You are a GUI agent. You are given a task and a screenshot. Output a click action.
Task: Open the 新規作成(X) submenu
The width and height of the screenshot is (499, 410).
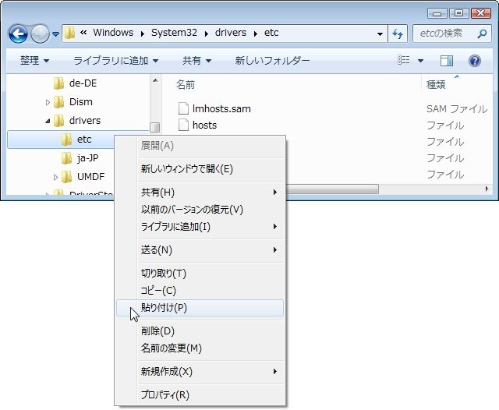[200, 372]
